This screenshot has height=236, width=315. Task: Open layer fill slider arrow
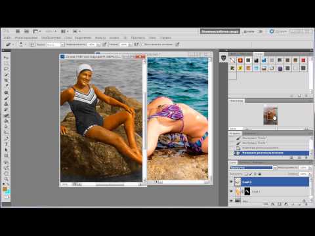(310, 174)
